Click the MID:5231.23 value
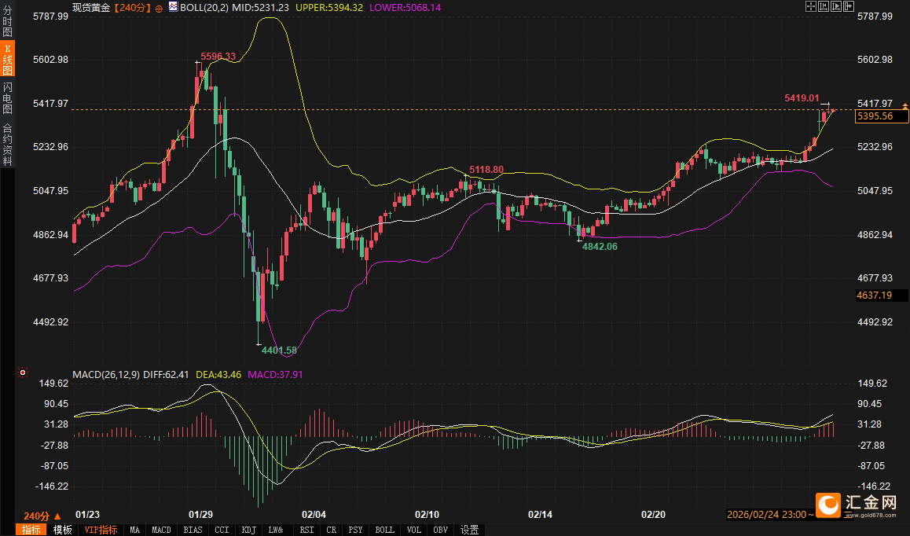The width and height of the screenshot is (910, 536). (x=260, y=8)
